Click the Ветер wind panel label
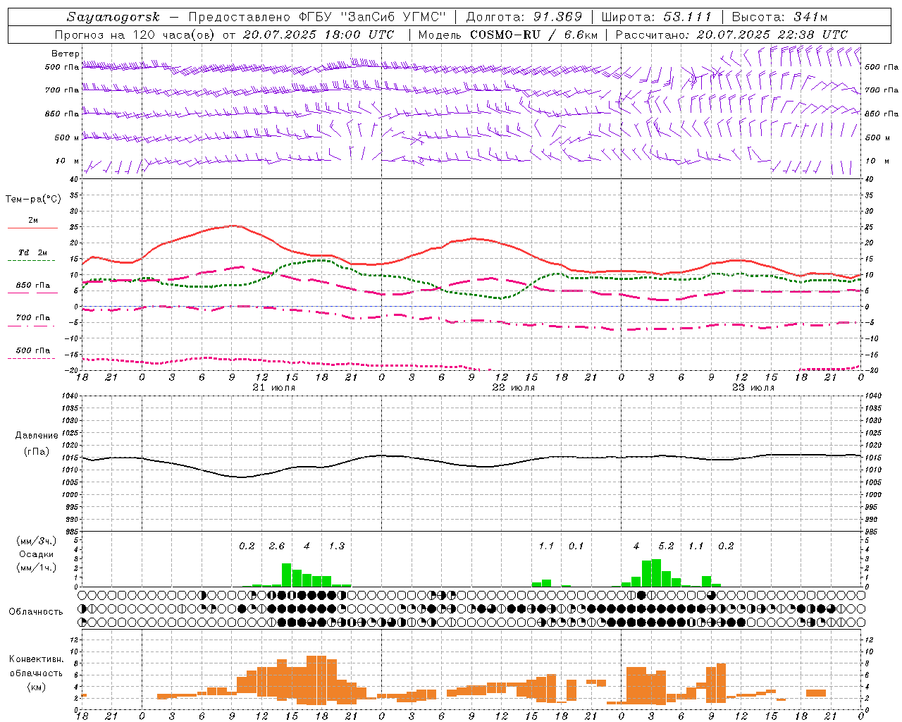Screen dimensions: 902x722 (66, 54)
